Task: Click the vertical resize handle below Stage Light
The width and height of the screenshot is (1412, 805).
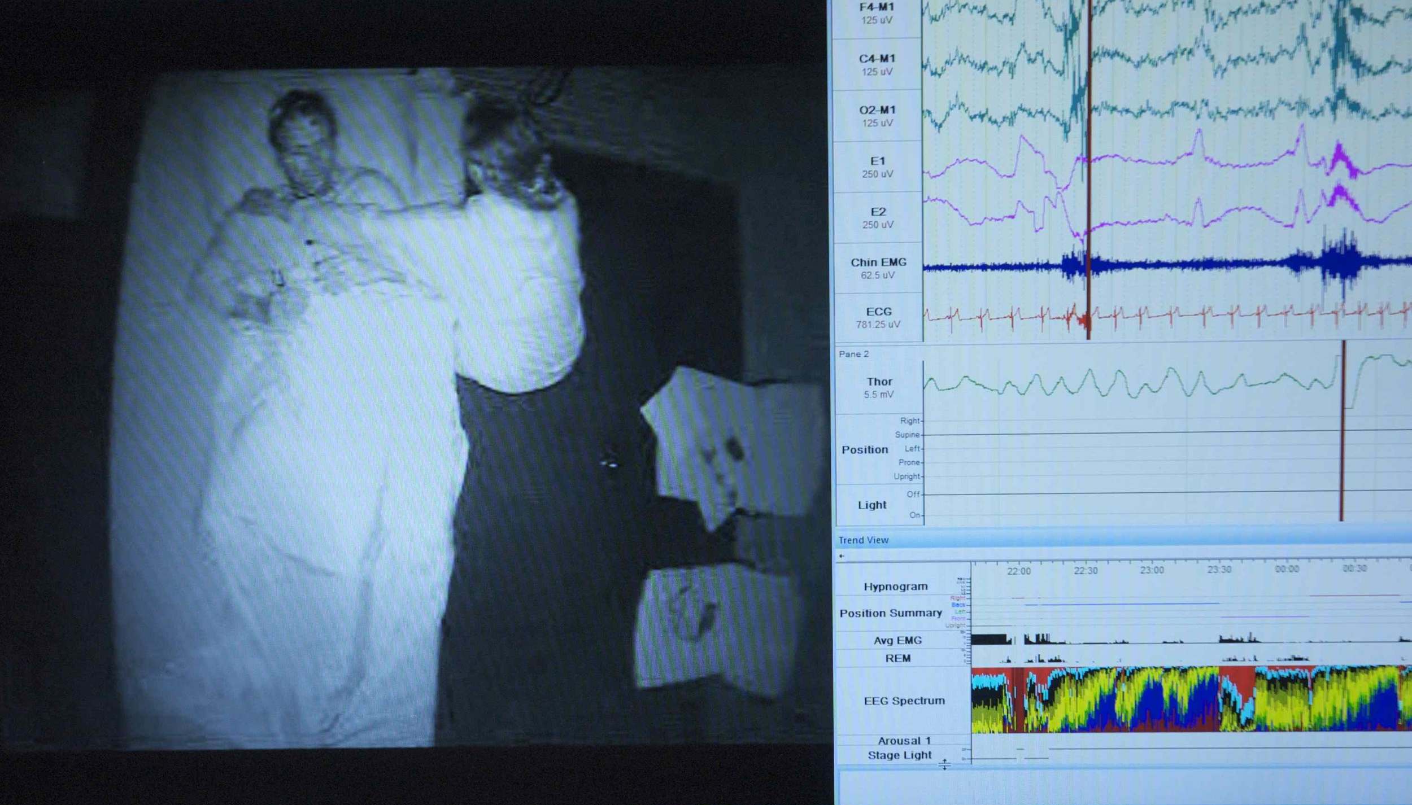Action: pyautogui.click(x=944, y=765)
